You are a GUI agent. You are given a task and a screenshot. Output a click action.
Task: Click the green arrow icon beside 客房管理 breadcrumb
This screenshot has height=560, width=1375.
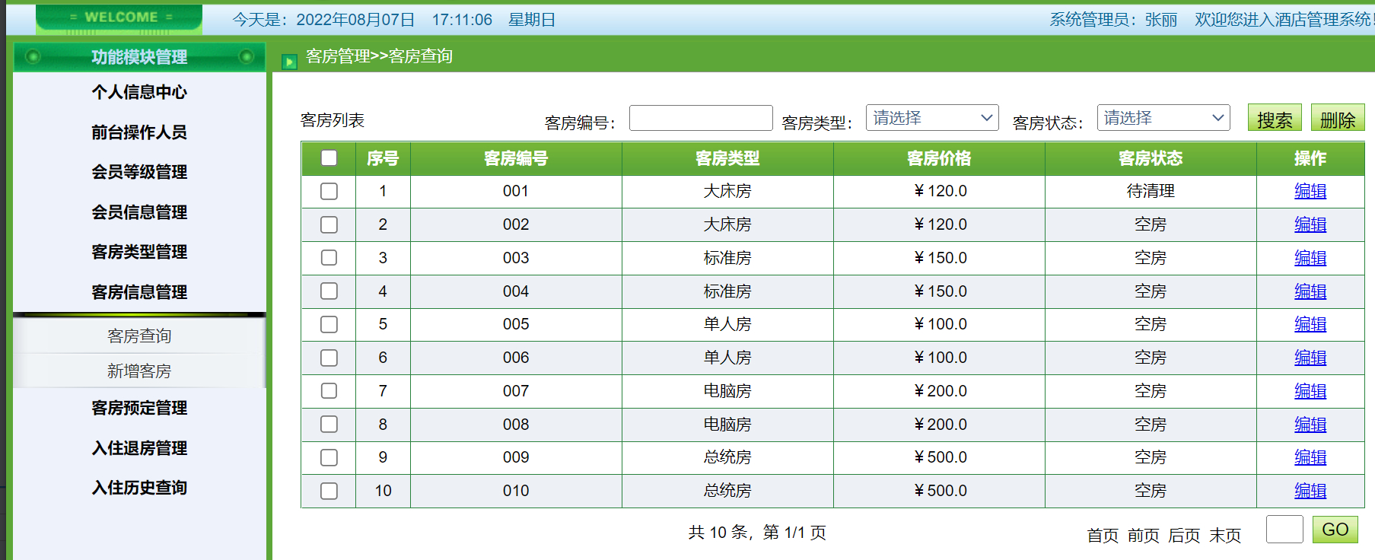coord(289,62)
